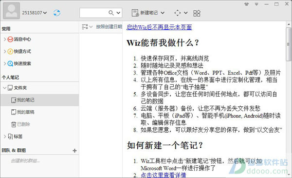Click the vertical scrollbar thumb

click(x=289, y=44)
